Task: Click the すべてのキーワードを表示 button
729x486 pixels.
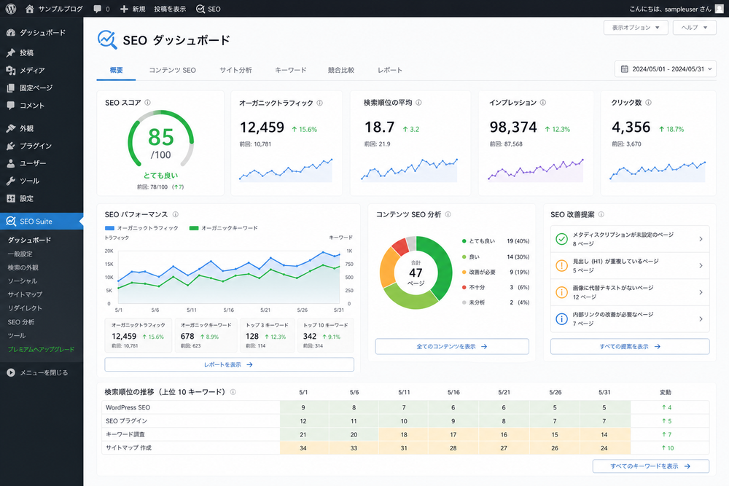Action: [651, 466]
